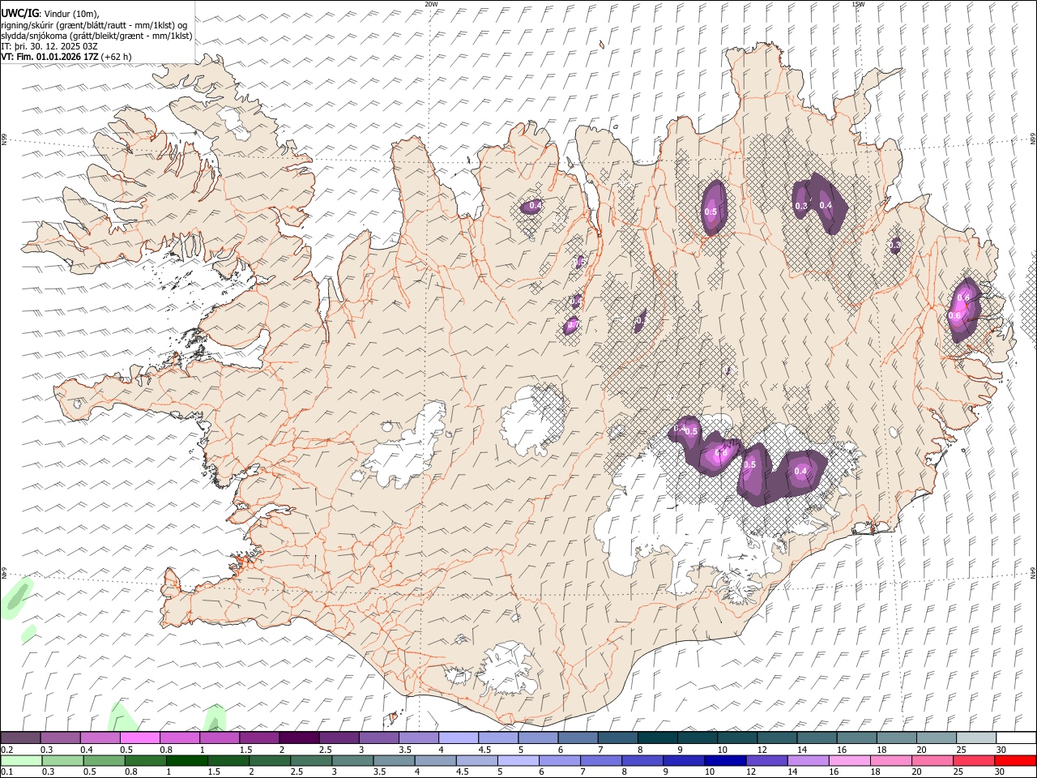Pick upper-row swatch between 3 and 3.5
The width and height of the screenshot is (1037, 778).
pos(378,737)
